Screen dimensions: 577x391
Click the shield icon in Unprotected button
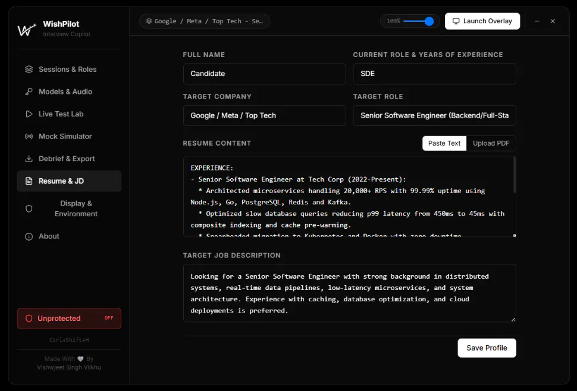[29, 319]
